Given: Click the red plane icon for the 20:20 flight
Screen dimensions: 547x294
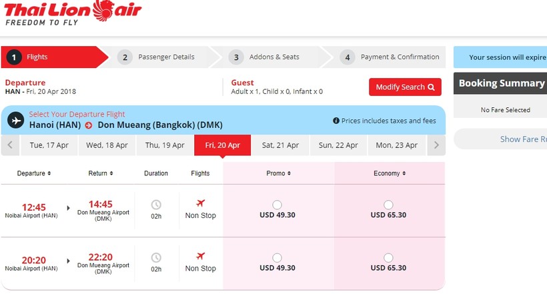Looking at the screenshot, I should pyautogui.click(x=200, y=257).
